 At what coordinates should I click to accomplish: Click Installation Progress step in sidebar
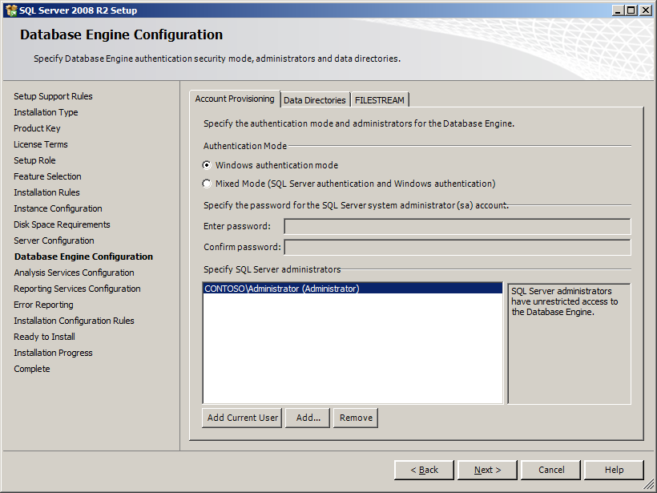(53, 353)
